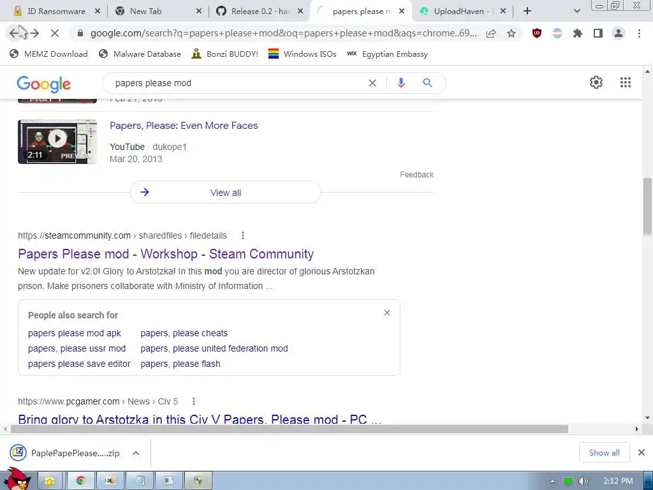653x490 pixels.
Task: Dismiss the People also search for box
Action: point(387,313)
